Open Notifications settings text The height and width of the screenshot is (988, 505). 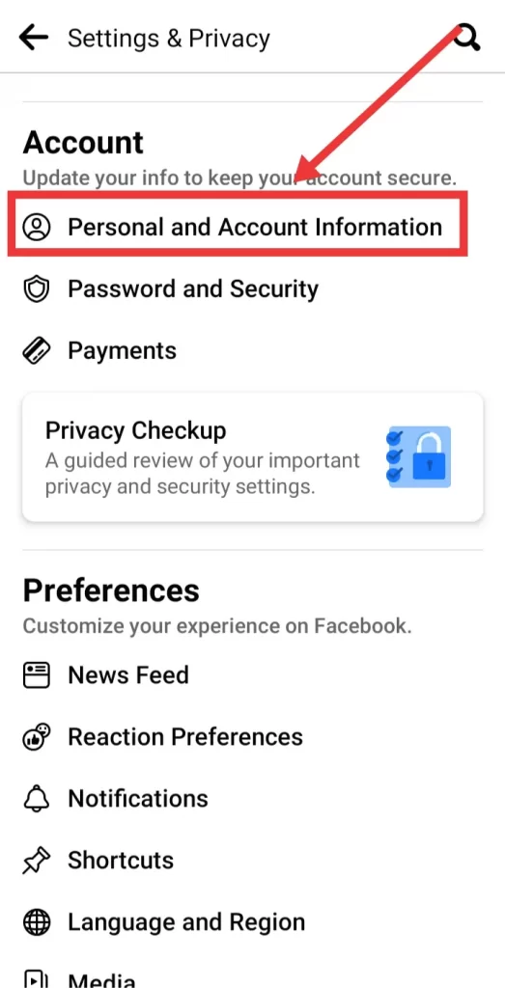pyautogui.click(x=138, y=798)
